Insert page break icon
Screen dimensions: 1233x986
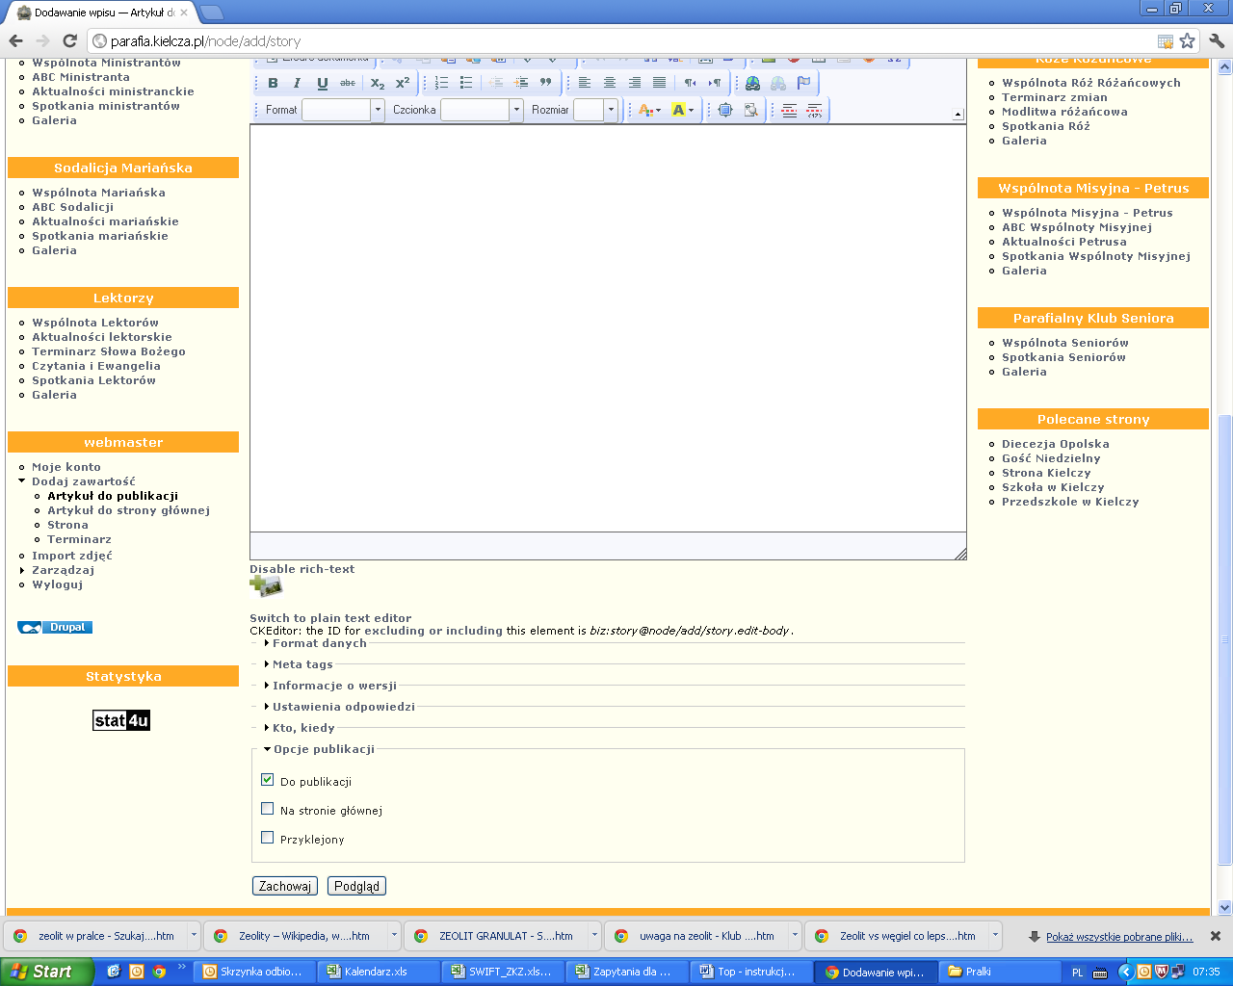click(815, 110)
